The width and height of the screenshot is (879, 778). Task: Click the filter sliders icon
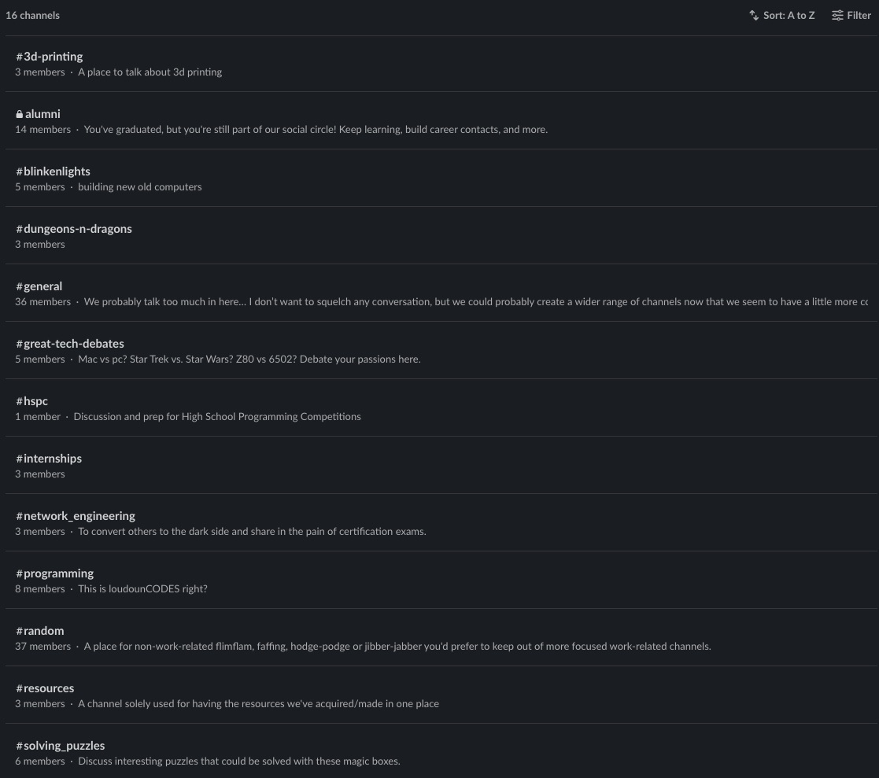[837, 16]
